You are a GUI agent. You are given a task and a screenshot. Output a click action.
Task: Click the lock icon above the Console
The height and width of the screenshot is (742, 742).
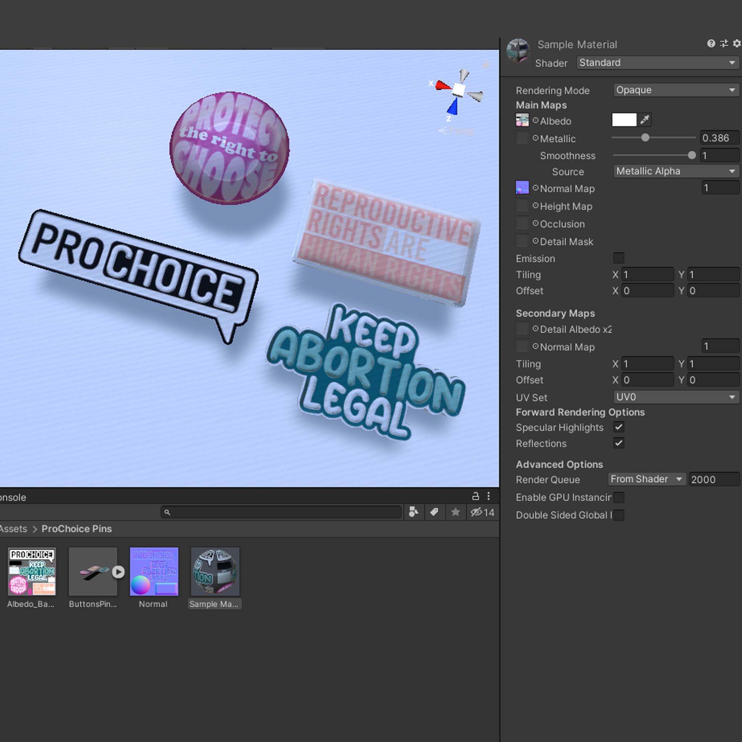(x=475, y=496)
